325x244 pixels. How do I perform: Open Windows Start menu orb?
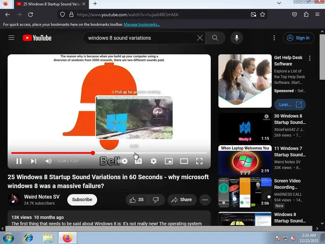click(8, 238)
